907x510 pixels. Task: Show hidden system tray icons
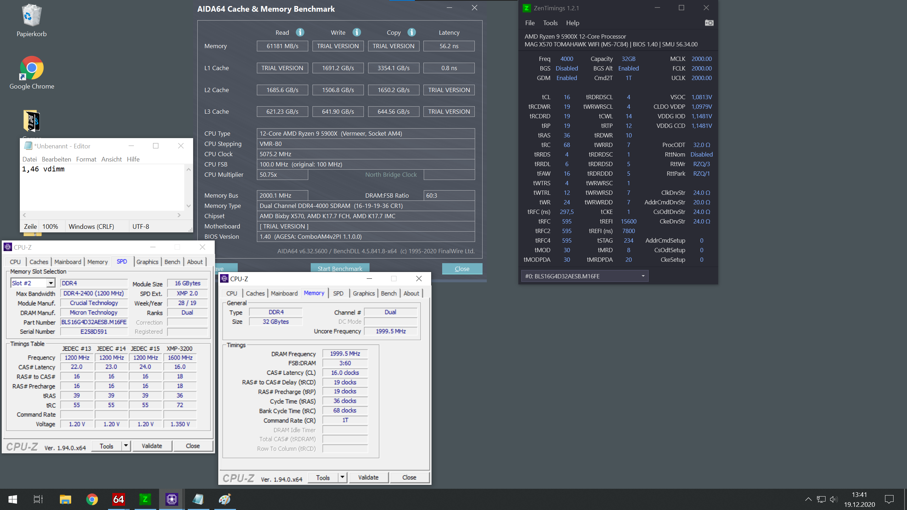point(808,499)
